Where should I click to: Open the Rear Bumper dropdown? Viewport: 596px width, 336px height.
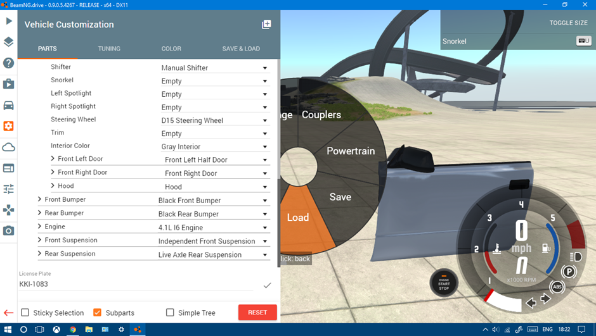pyautogui.click(x=214, y=214)
